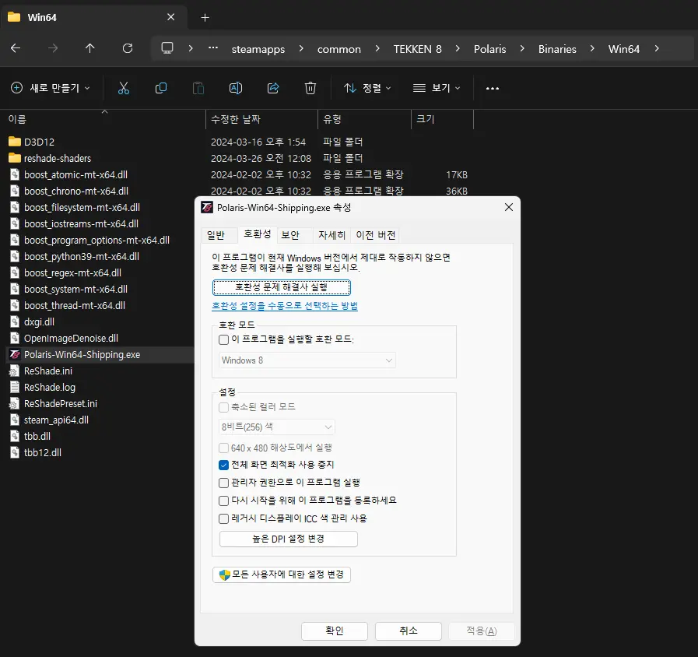
Task: Open the three-dot more options menu in toolbar
Action: [x=493, y=88]
